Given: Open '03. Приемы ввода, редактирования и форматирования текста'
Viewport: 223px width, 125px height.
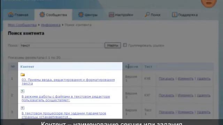Looking at the screenshot, I should click(68, 82).
